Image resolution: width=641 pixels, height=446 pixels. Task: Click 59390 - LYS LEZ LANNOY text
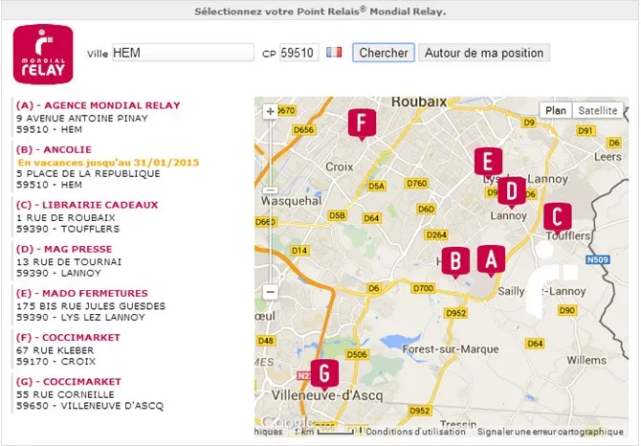pos(80,317)
